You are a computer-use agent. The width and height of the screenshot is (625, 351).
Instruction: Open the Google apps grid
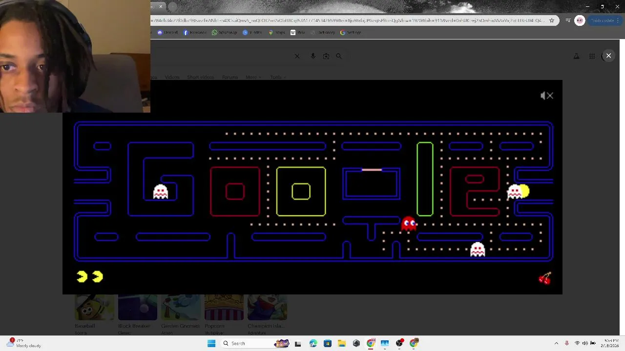point(592,56)
